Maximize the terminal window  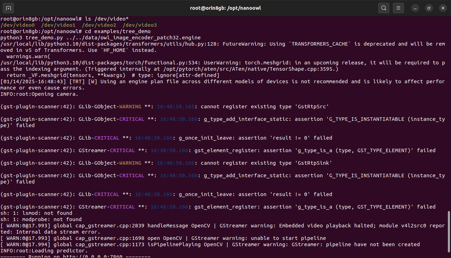429,8
